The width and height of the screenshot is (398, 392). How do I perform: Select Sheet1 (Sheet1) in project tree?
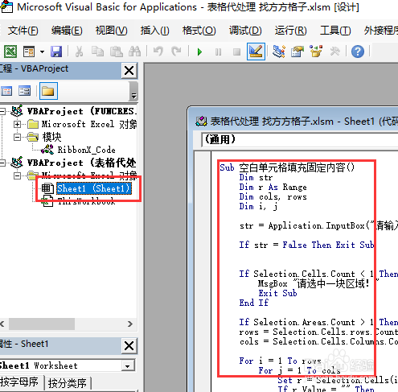[94, 188]
